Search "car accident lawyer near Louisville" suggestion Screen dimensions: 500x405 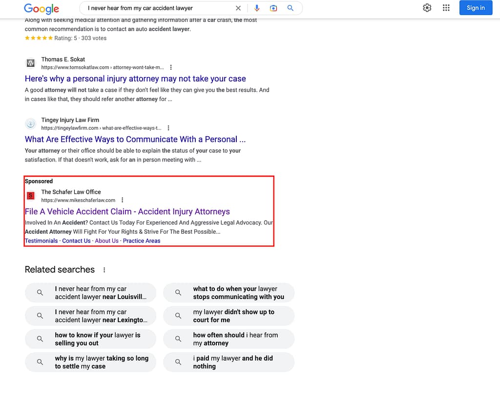point(90,292)
